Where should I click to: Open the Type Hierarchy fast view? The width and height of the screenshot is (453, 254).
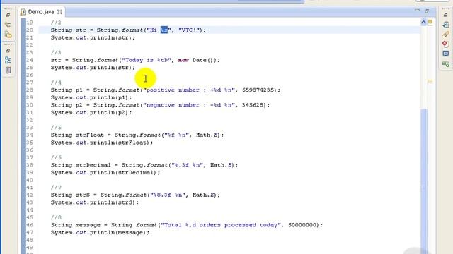click(x=8, y=25)
